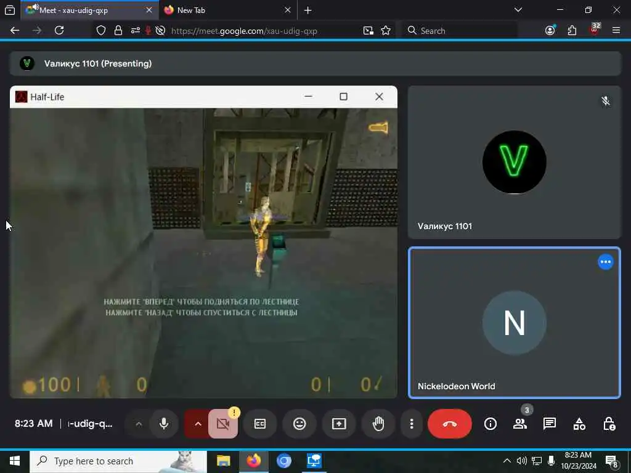Open the notification center with 8 badge

611,461
